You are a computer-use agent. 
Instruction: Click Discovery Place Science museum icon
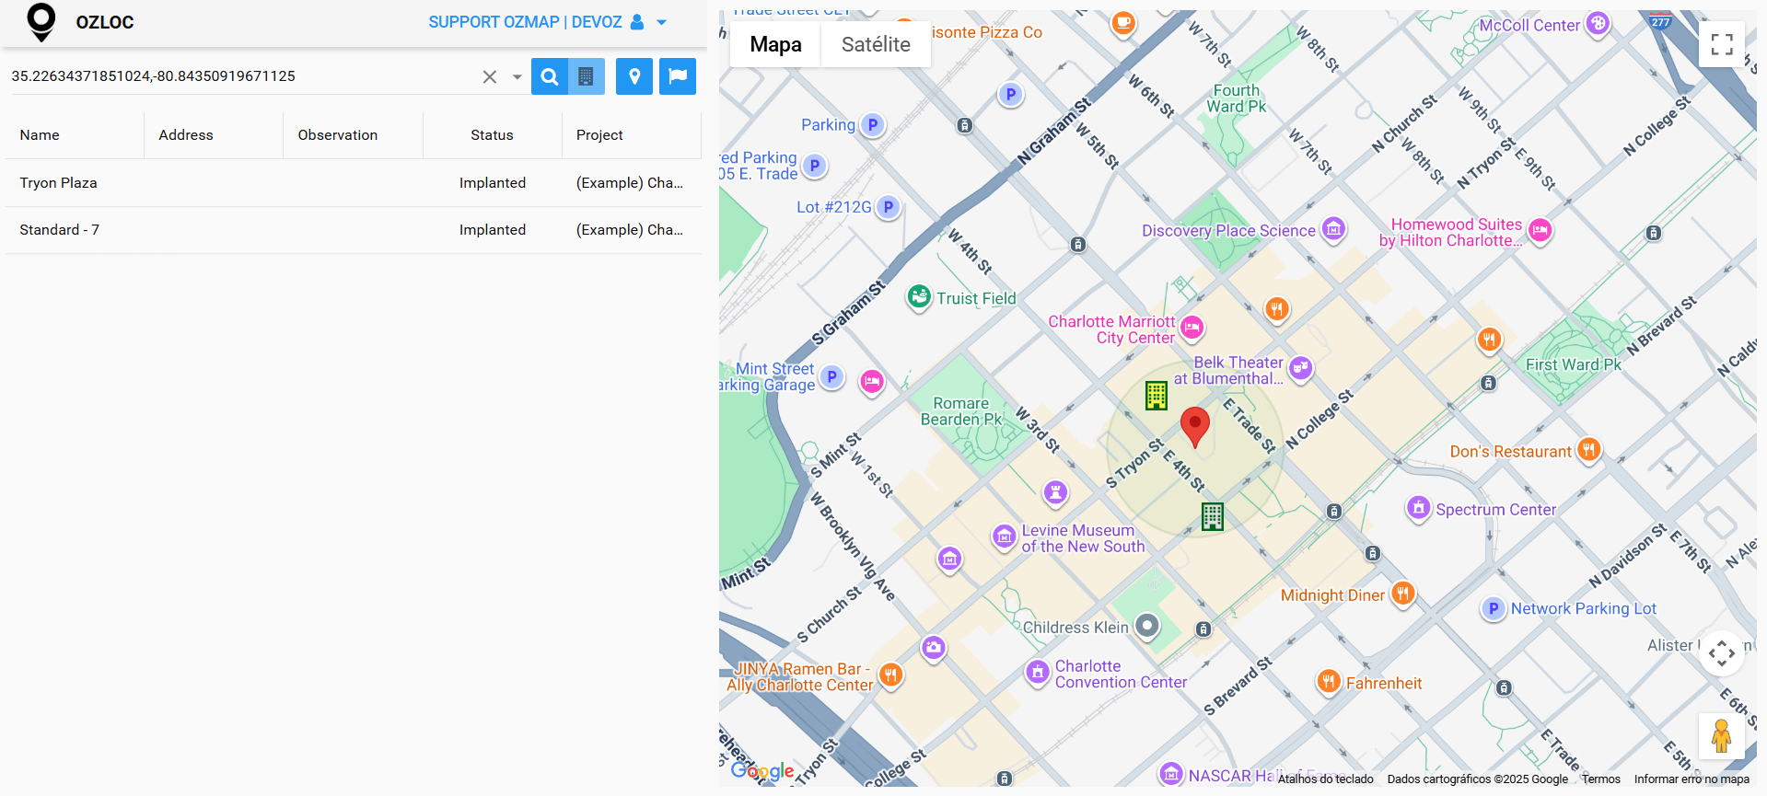pyautogui.click(x=1333, y=228)
